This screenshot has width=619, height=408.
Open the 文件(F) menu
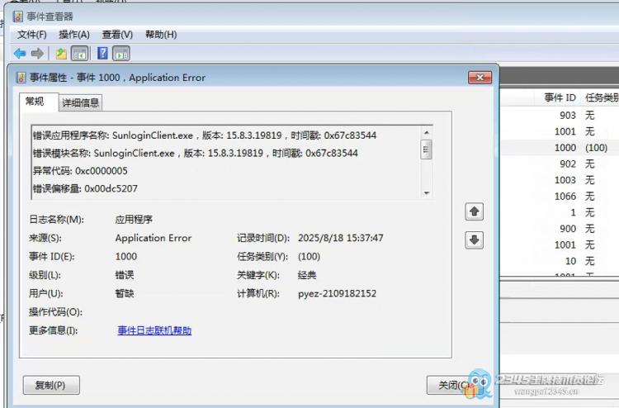click(x=32, y=35)
